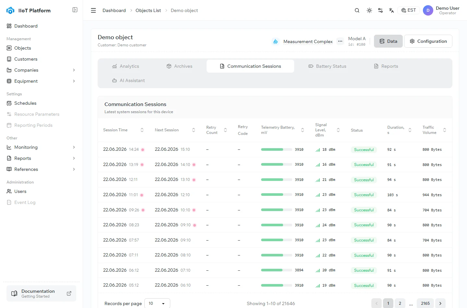The width and height of the screenshot is (467, 308).
Task: Expand the References submenu chevron
Action: pyautogui.click(x=74, y=169)
